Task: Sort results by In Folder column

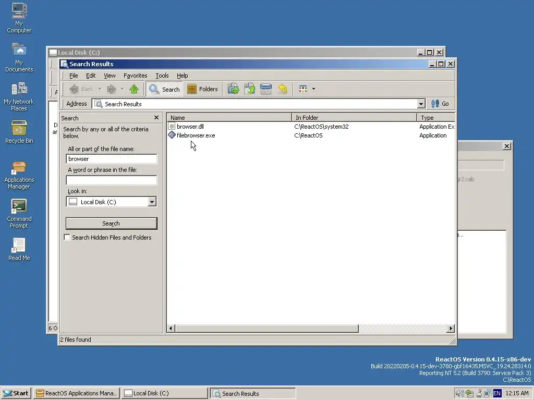Action: pyautogui.click(x=354, y=118)
